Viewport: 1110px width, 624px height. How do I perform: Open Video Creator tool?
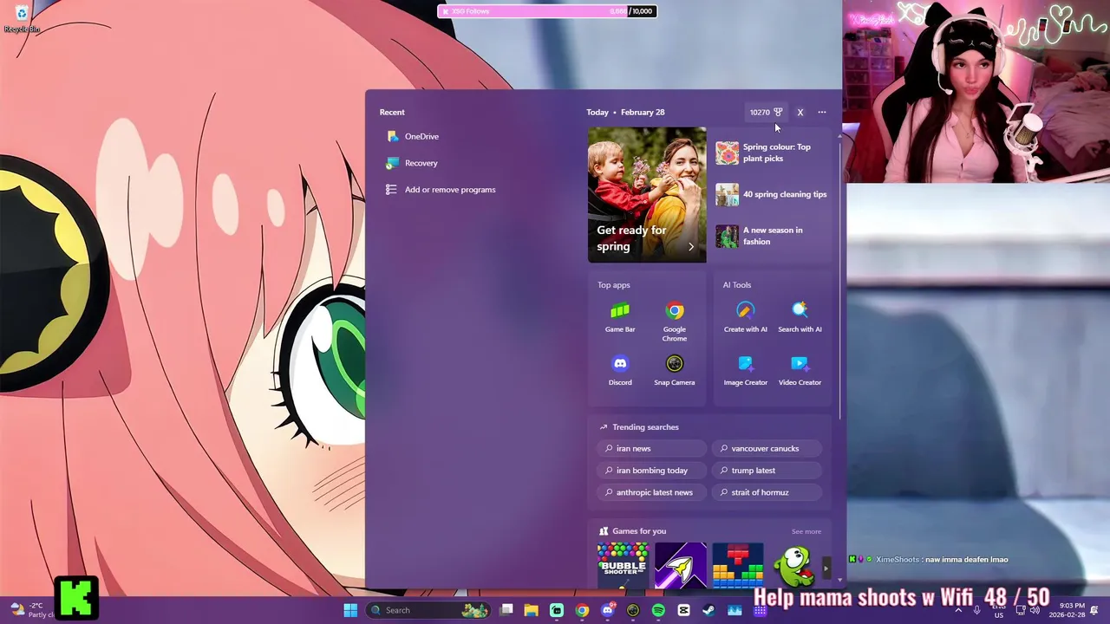(800, 371)
